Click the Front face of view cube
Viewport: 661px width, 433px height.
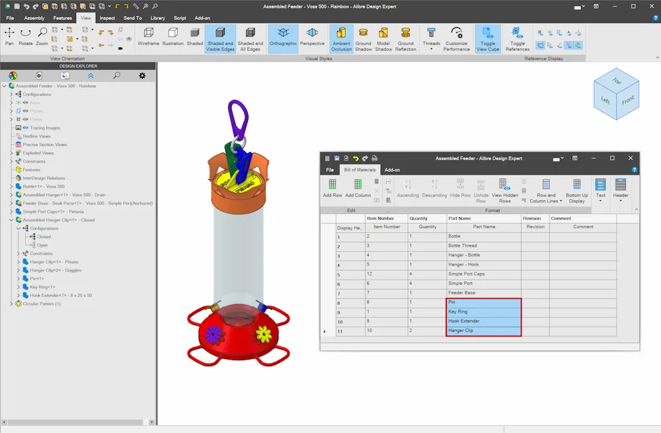pos(628,100)
